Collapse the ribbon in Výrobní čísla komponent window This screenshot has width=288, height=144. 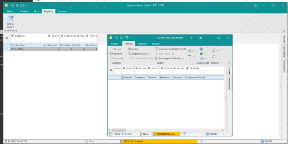(229, 63)
